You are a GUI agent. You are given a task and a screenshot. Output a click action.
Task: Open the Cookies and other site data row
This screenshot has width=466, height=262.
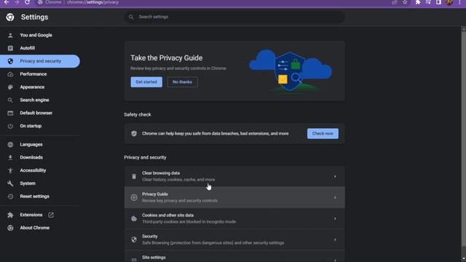[x=234, y=218]
